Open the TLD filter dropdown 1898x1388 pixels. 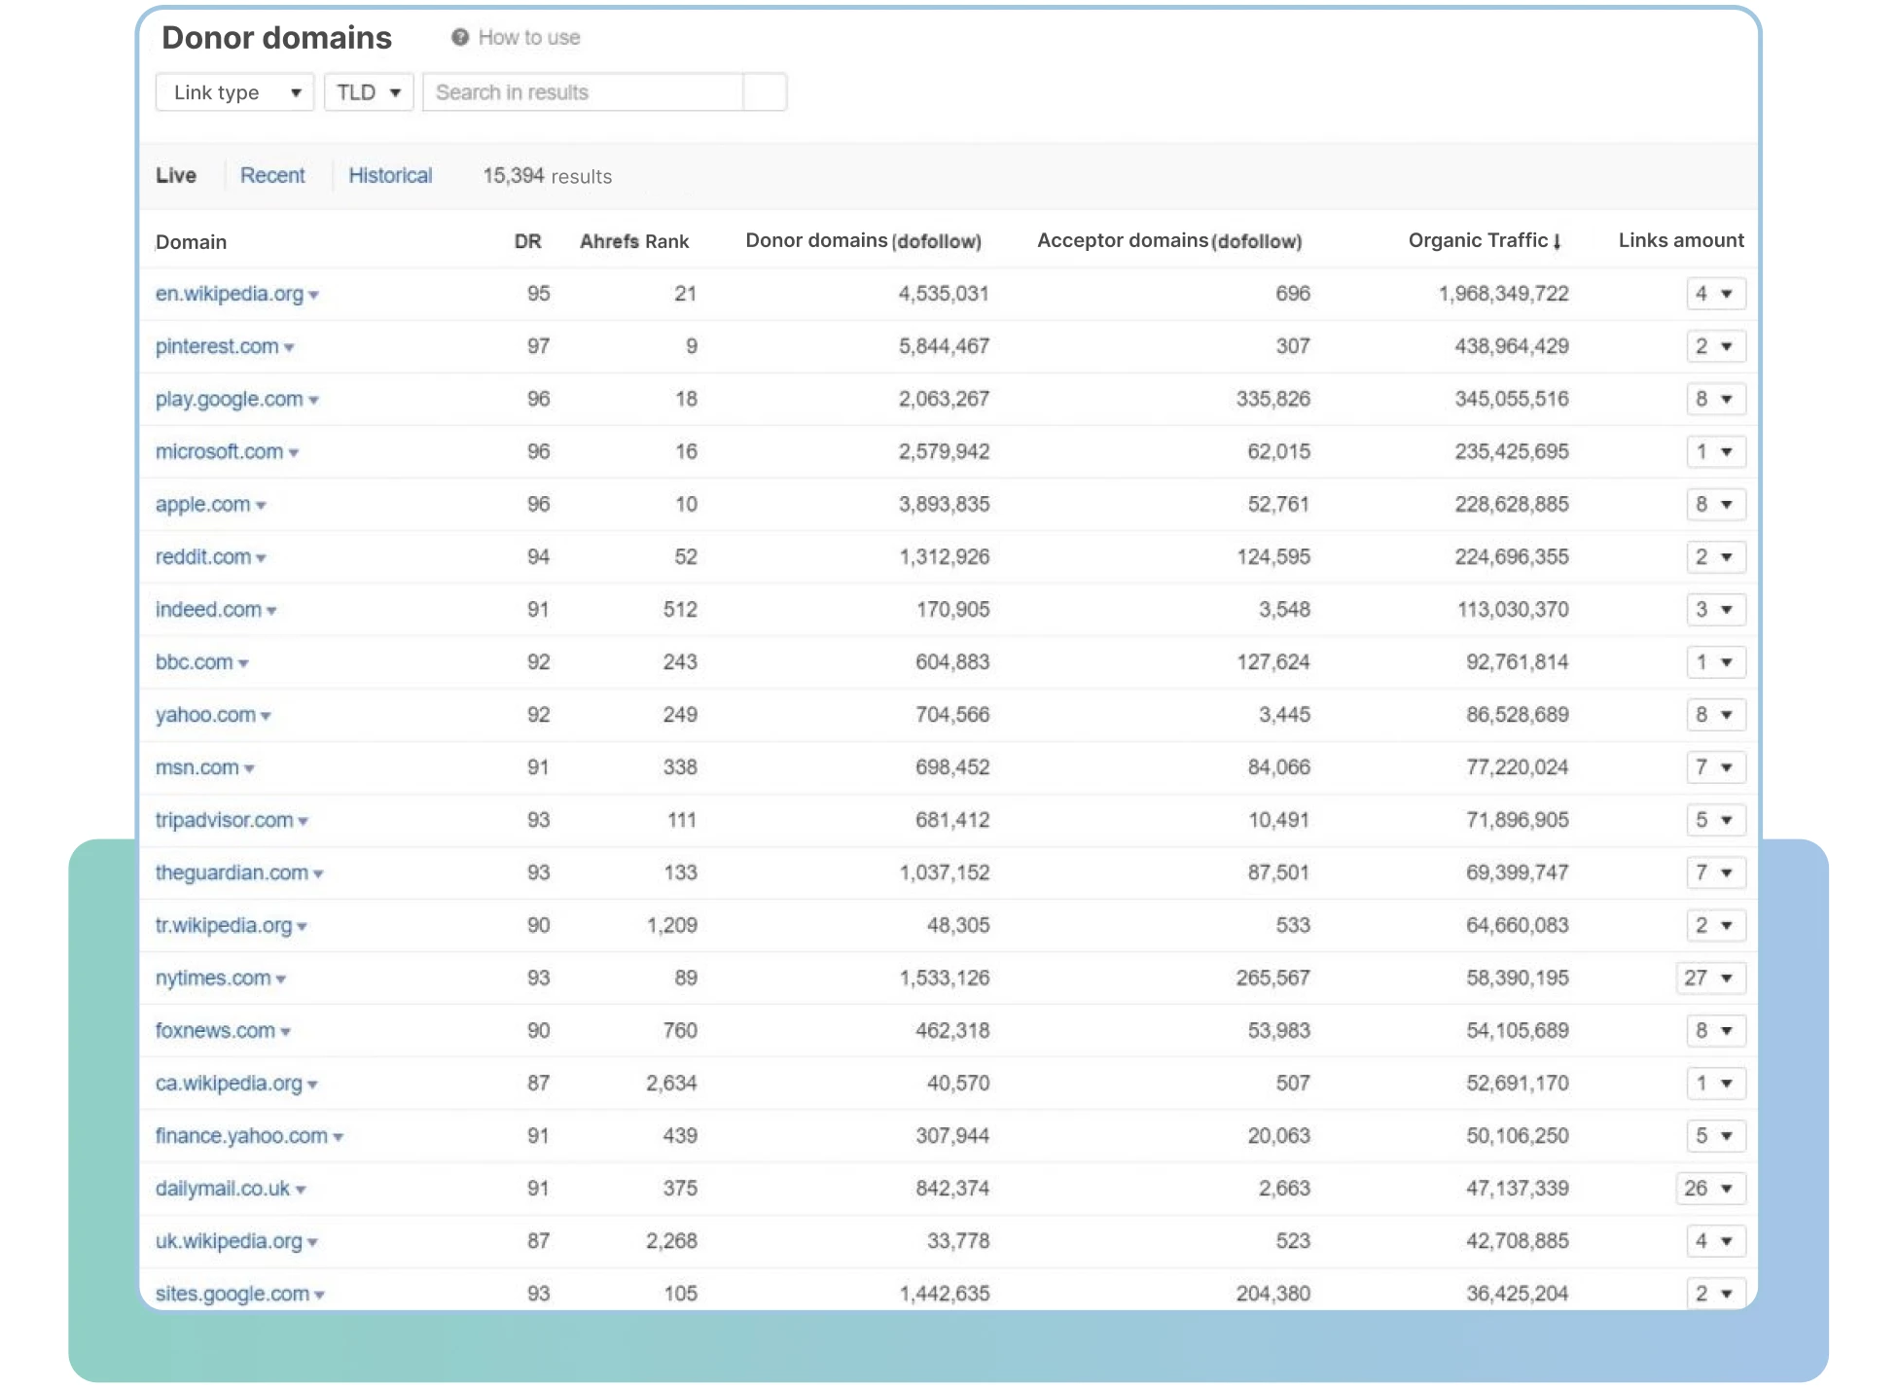pyautogui.click(x=369, y=92)
